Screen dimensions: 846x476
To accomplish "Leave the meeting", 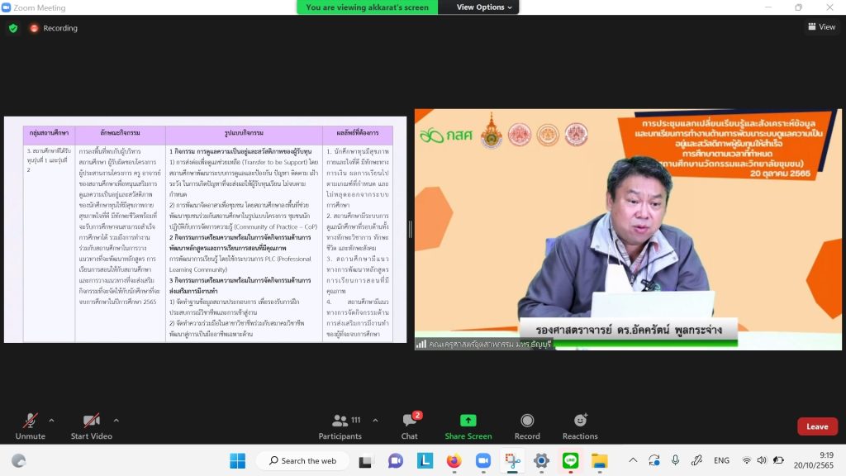I will [x=817, y=426].
